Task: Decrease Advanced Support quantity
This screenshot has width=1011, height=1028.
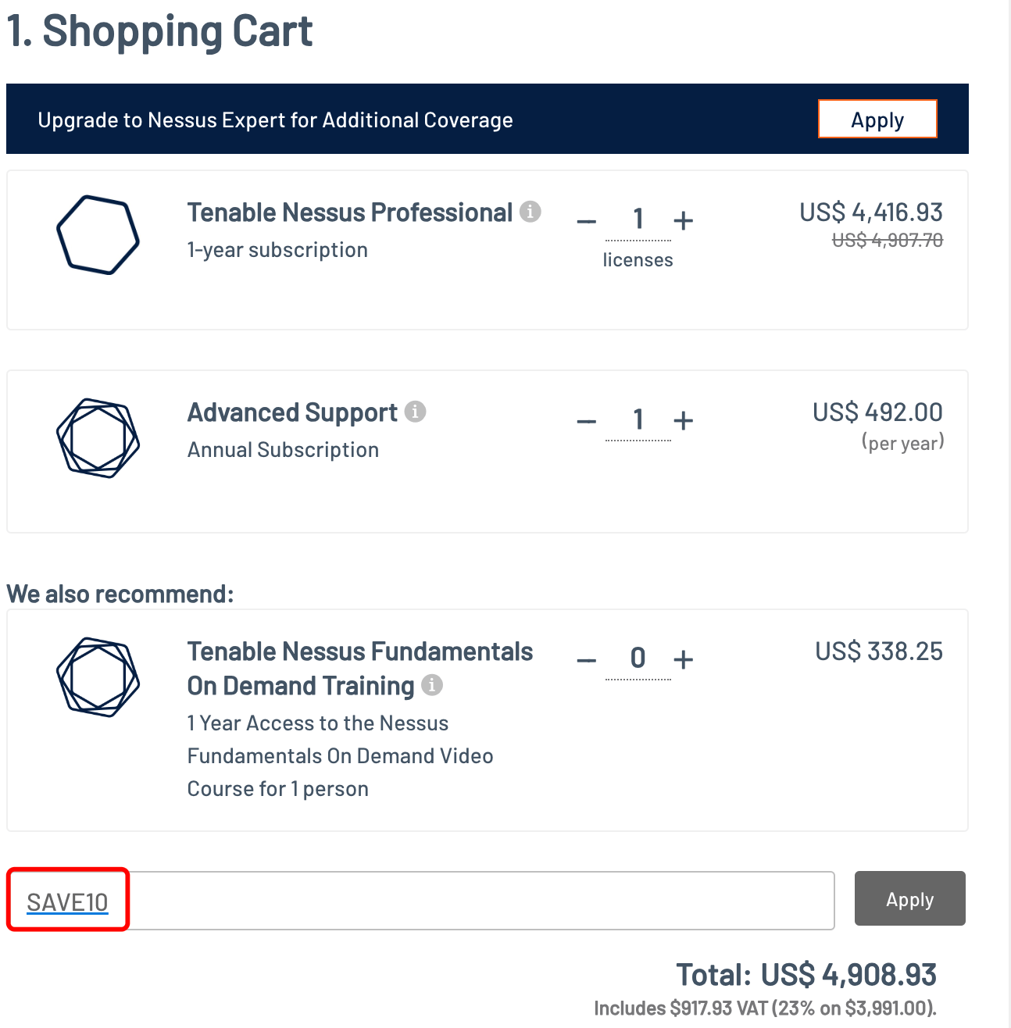Action: pyautogui.click(x=587, y=421)
